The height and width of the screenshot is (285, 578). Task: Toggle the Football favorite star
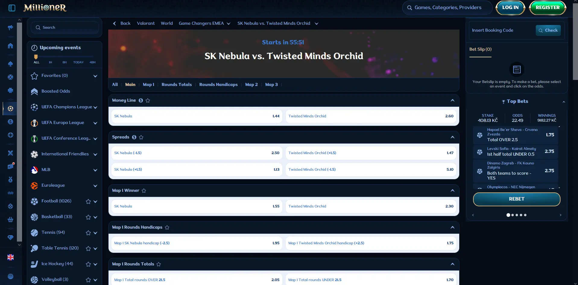[88, 201]
